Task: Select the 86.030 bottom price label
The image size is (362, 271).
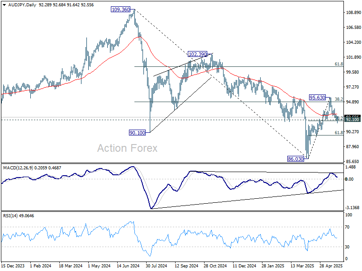Action: pos(295,159)
